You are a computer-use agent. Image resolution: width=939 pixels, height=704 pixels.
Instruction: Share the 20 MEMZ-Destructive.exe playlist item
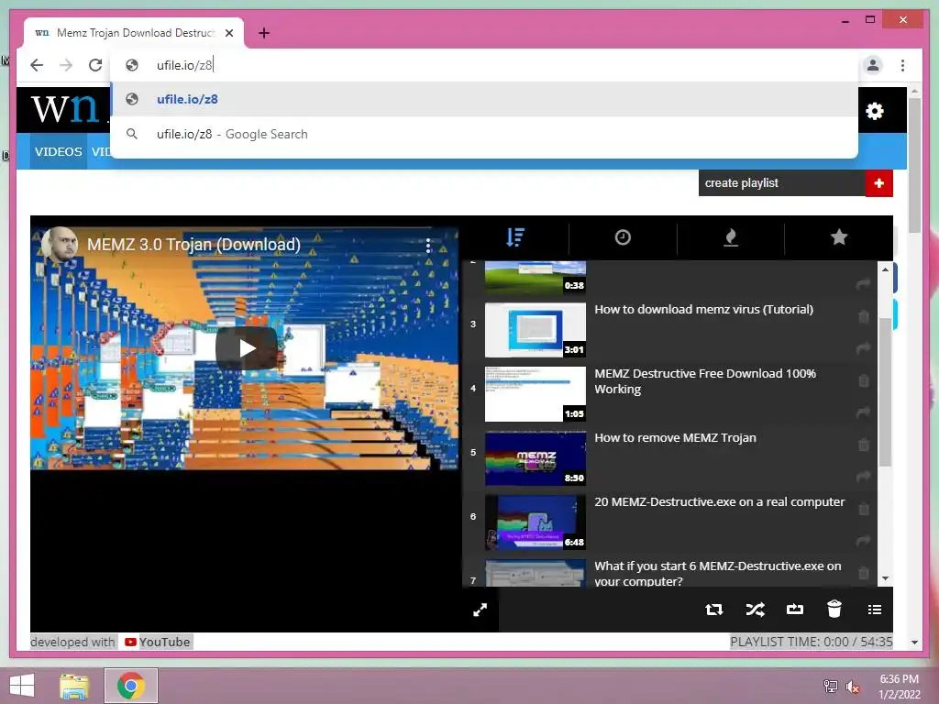[x=863, y=541]
